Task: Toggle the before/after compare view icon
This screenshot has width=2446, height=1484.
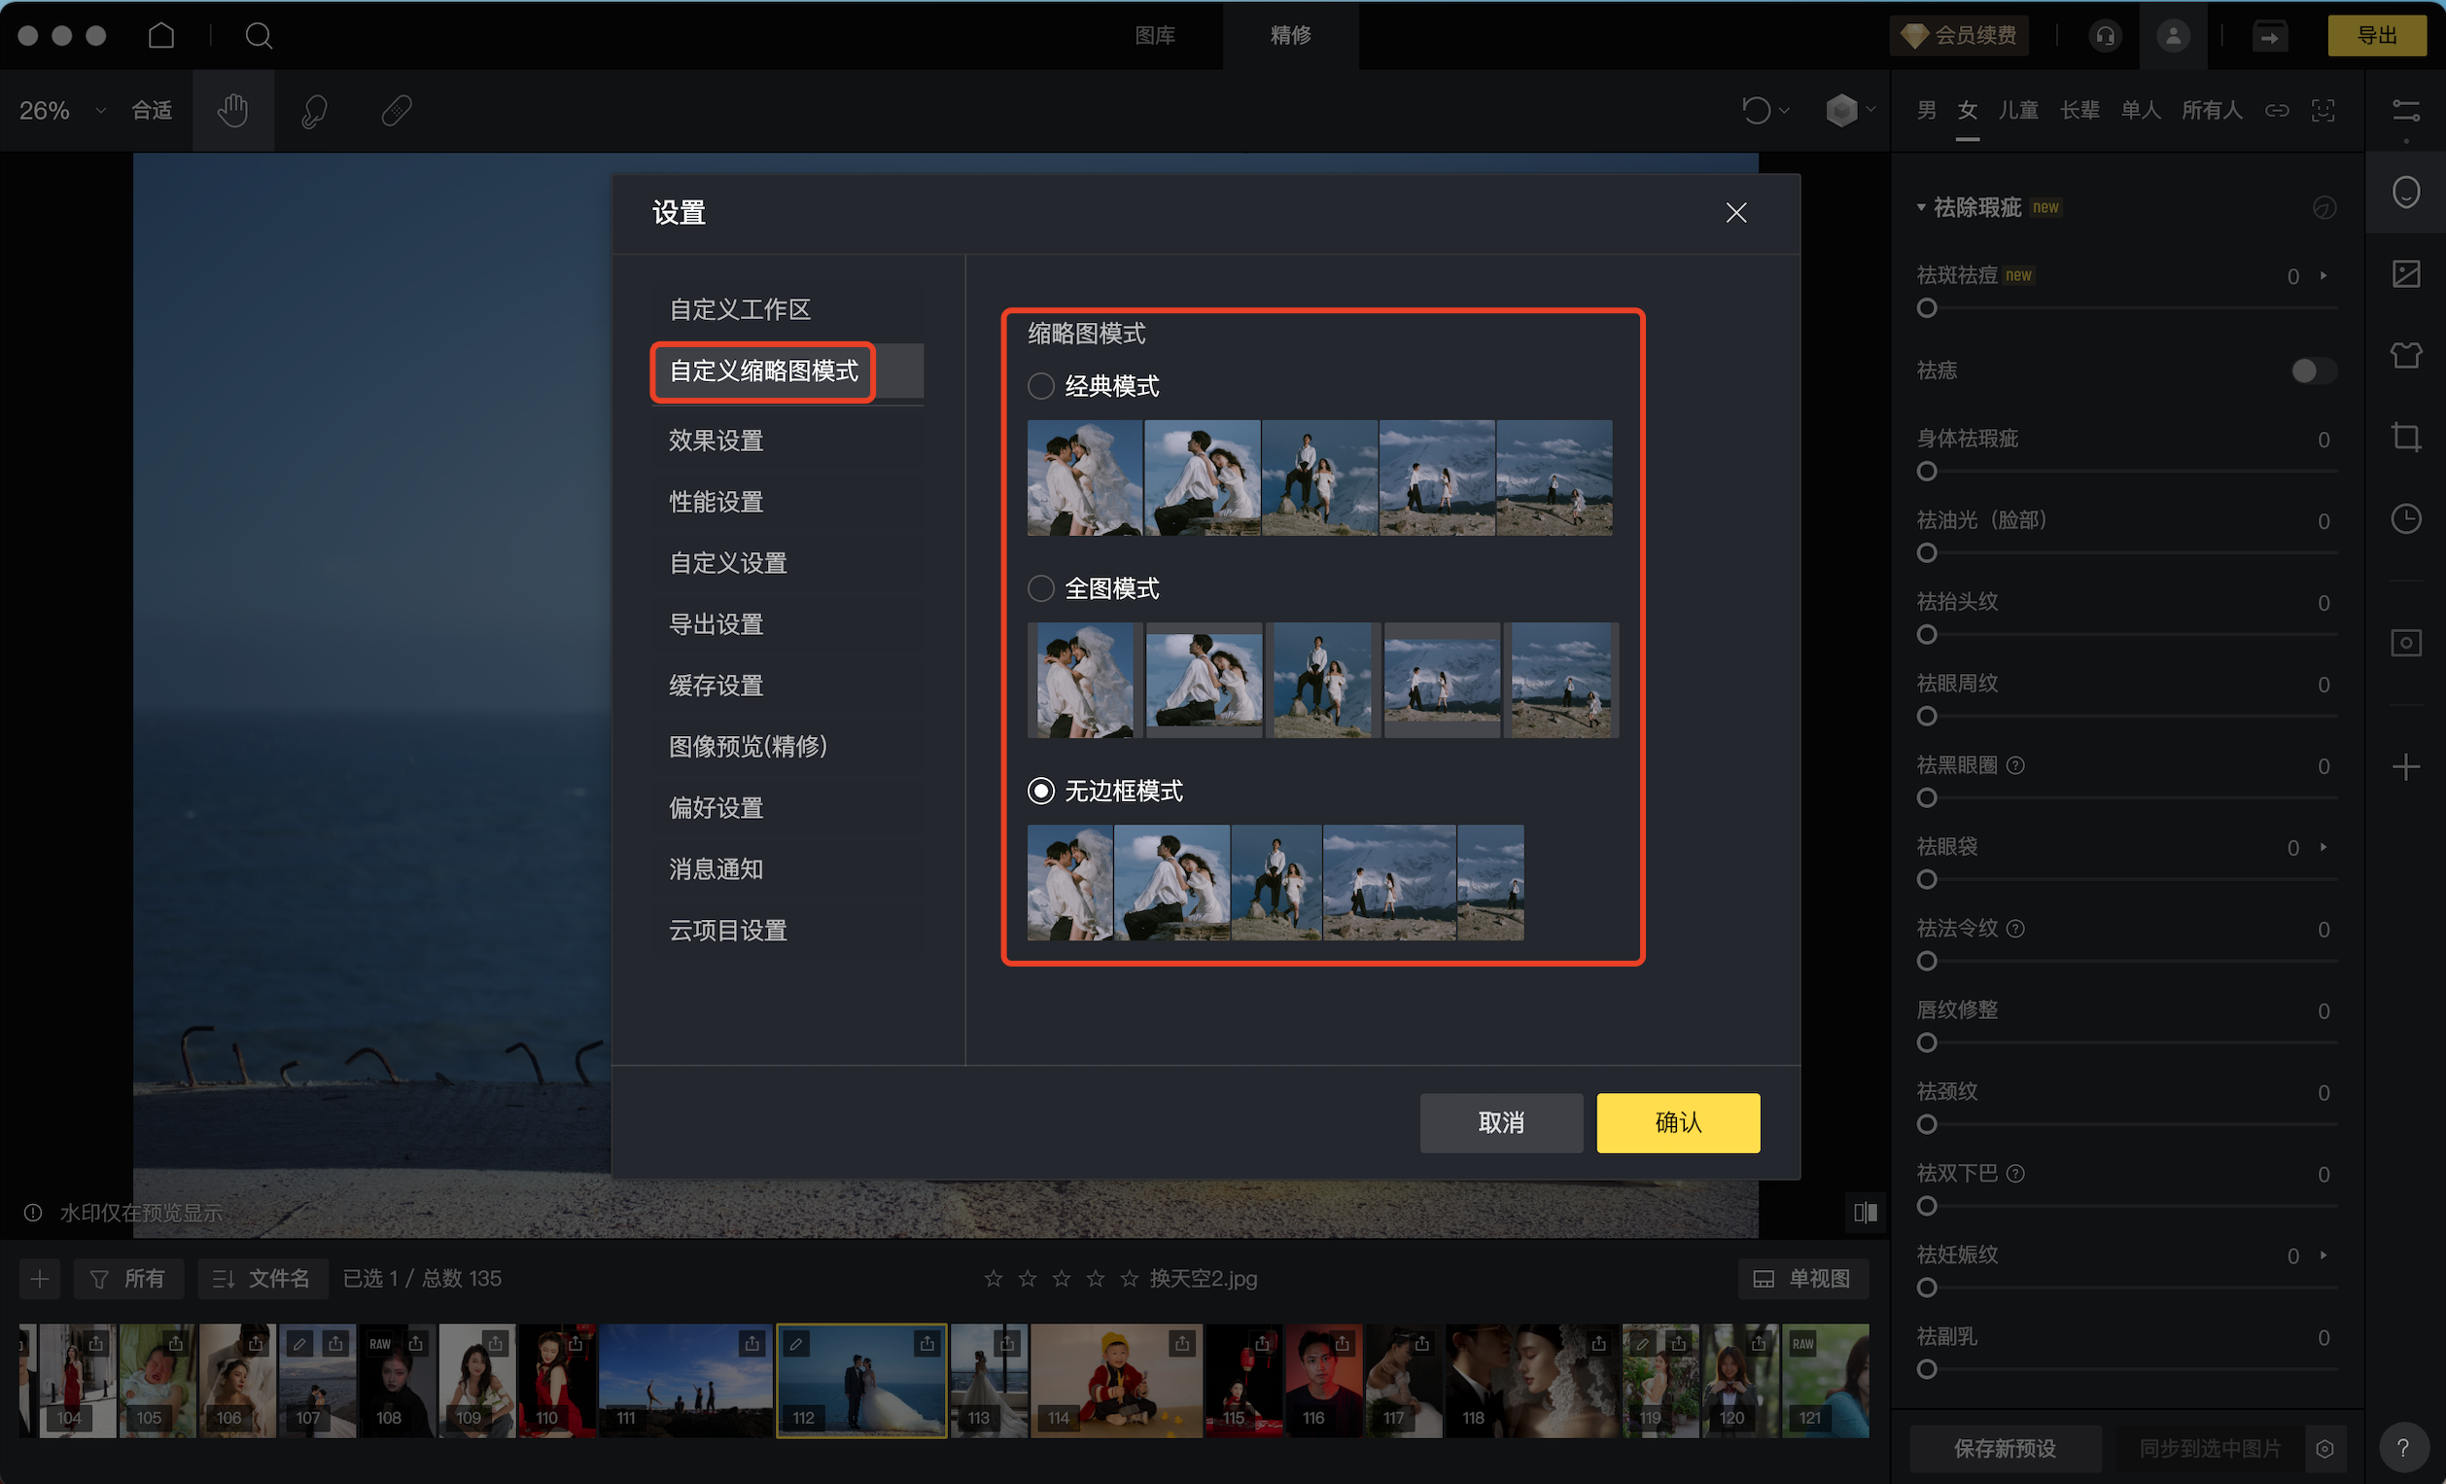Action: coord(1866,1212)
